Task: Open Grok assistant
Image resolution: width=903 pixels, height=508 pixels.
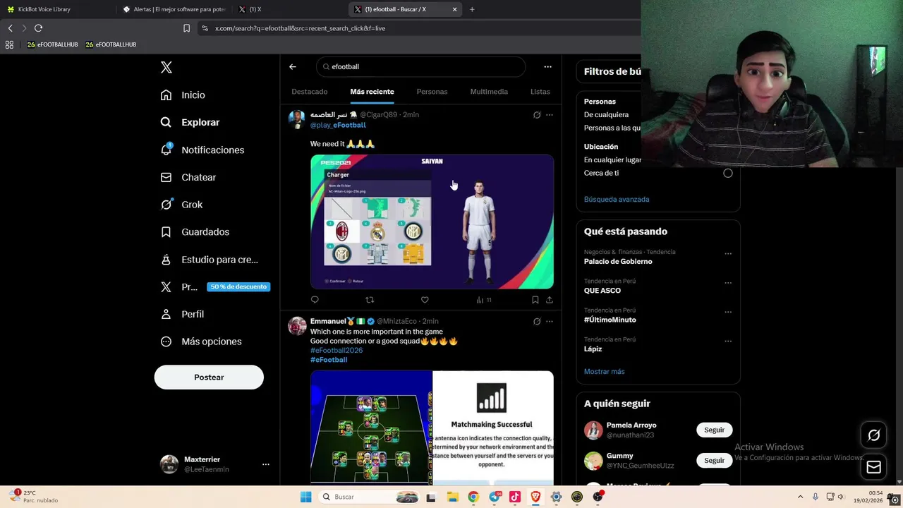Action: point(181,205)
